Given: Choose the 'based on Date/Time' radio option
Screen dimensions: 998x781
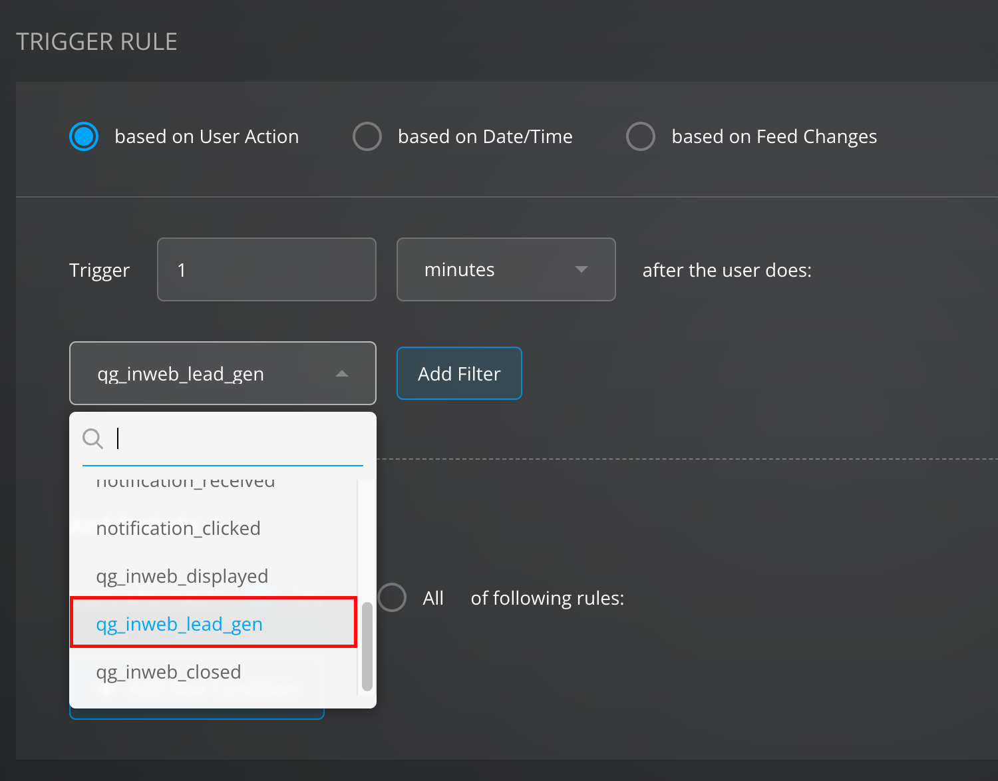Looking at the screenshot, I should coord(367,136).
